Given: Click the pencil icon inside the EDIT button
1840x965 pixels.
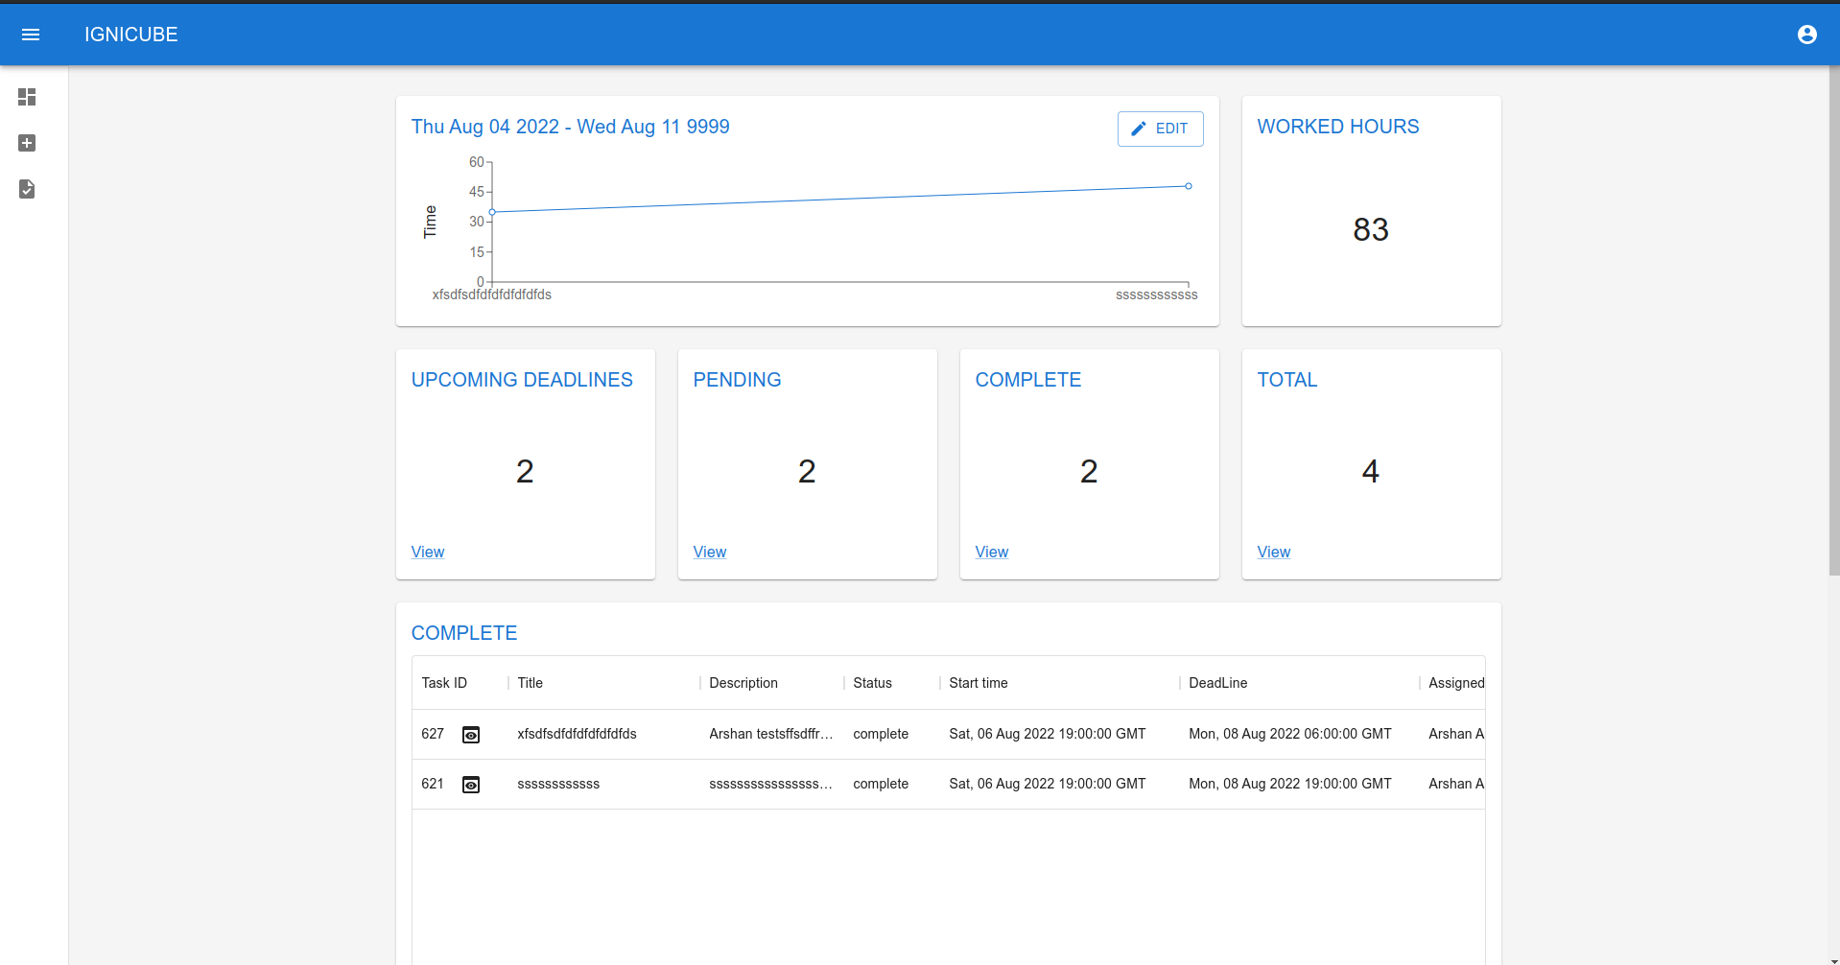Looking at the screenshot, I should tap(1140, 128).
